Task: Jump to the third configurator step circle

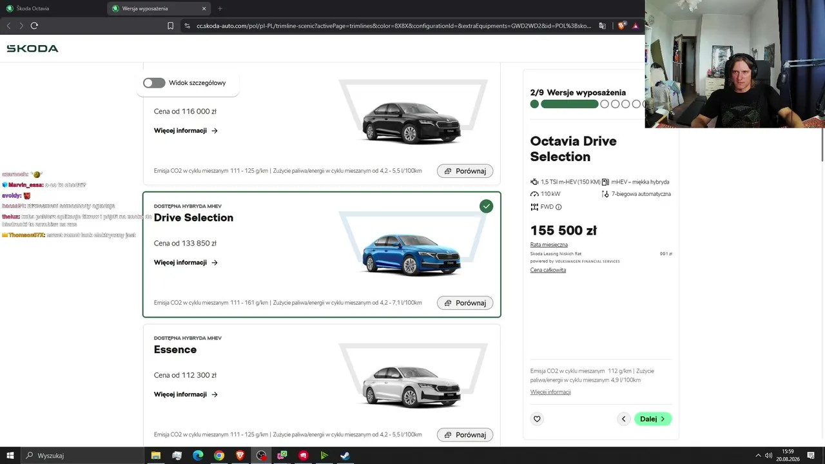Action: [x=605, y=104]
